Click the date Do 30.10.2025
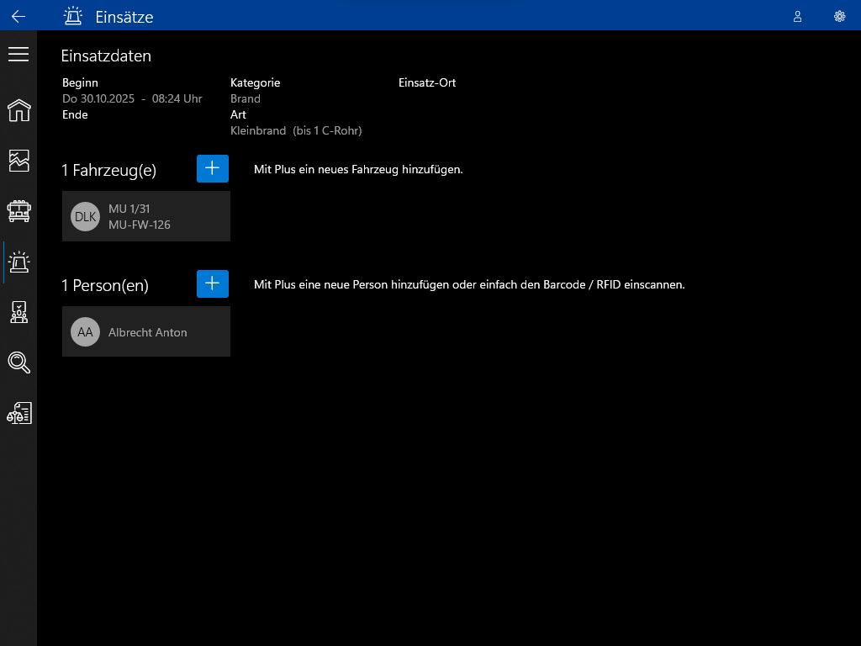861x646 pixels. [x=98, y=99]
